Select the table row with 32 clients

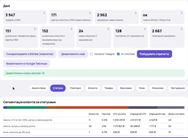94,126
